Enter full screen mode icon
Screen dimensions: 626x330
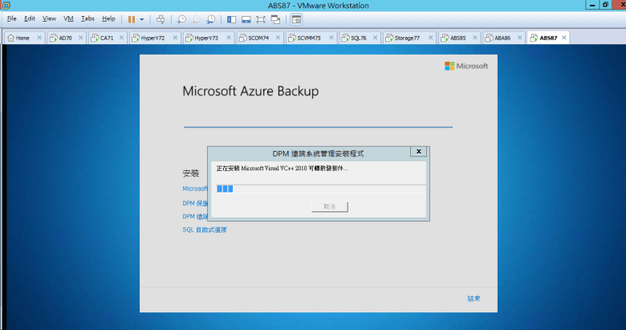click(x=260, y=18)
